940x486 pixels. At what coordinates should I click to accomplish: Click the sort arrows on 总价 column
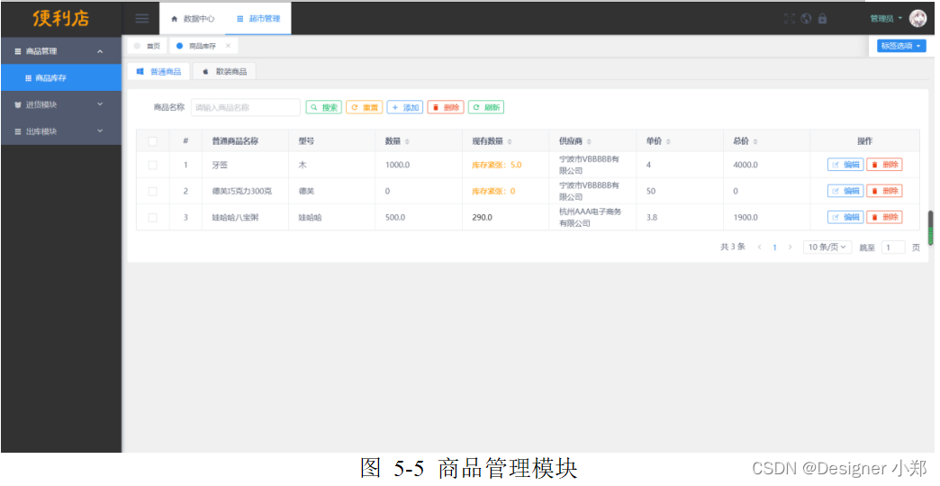point(755,141)
